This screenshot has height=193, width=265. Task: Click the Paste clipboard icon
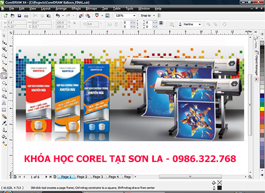(49, 16)
